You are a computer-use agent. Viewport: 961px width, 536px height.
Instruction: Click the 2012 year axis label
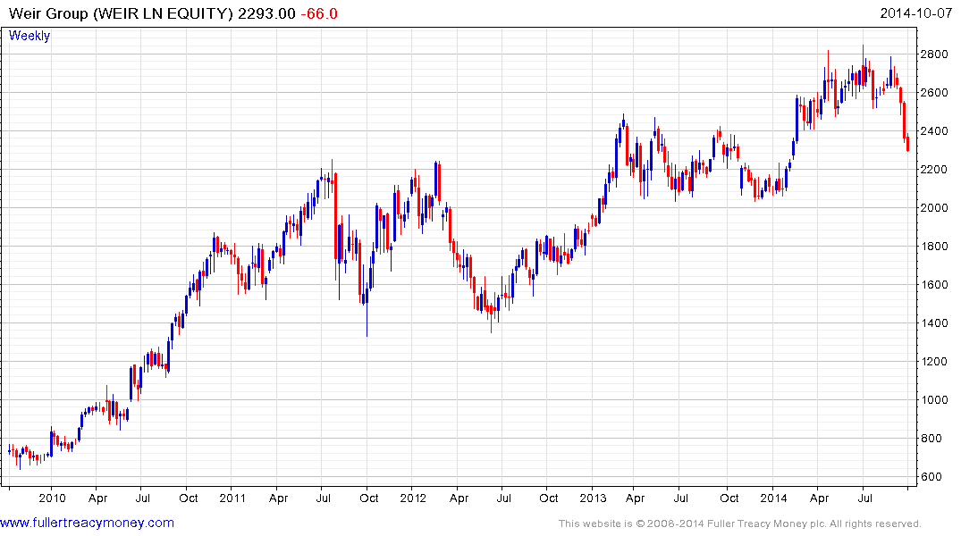coord(413,498)
